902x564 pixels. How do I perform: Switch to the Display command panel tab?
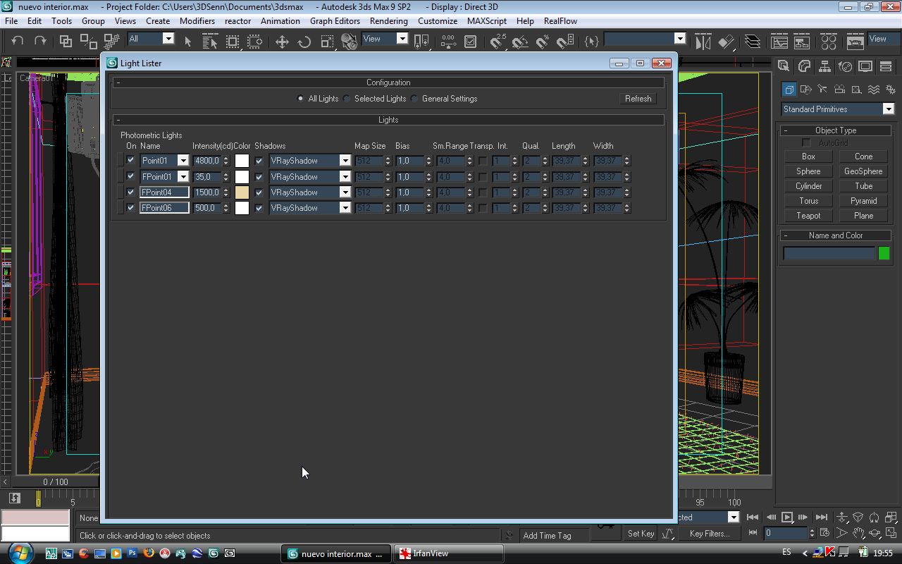[865, 66]
